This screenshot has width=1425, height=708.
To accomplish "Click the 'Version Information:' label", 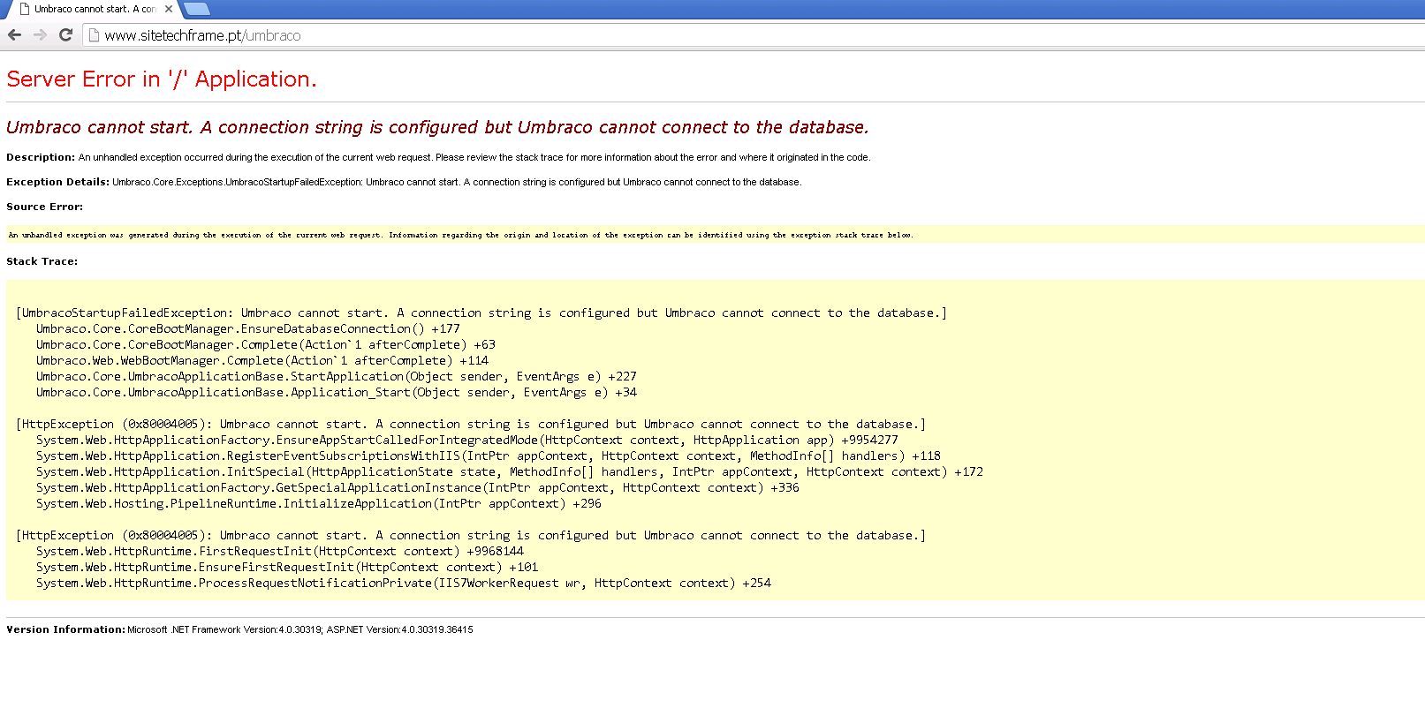I will (x=65, y=629).
